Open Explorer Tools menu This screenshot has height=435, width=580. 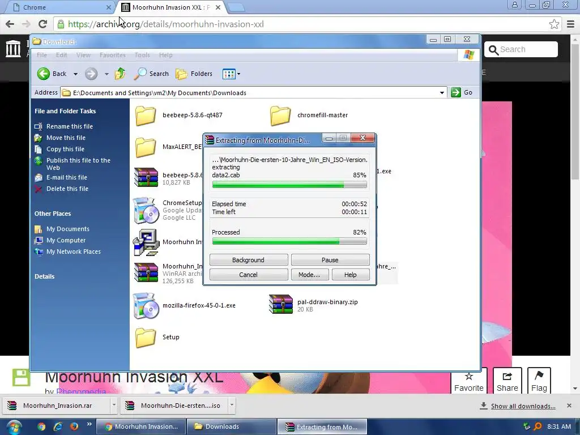point(142,55)
